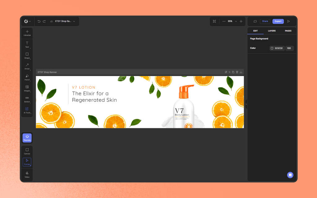317x198 pixels.
Task: Delete the banner using the trash icon
Action: (x=237, y=72)
